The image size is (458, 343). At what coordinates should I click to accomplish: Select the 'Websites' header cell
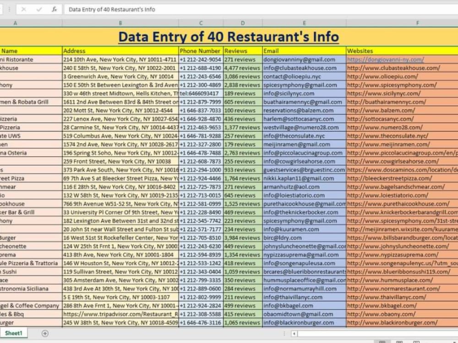(402, 51)
